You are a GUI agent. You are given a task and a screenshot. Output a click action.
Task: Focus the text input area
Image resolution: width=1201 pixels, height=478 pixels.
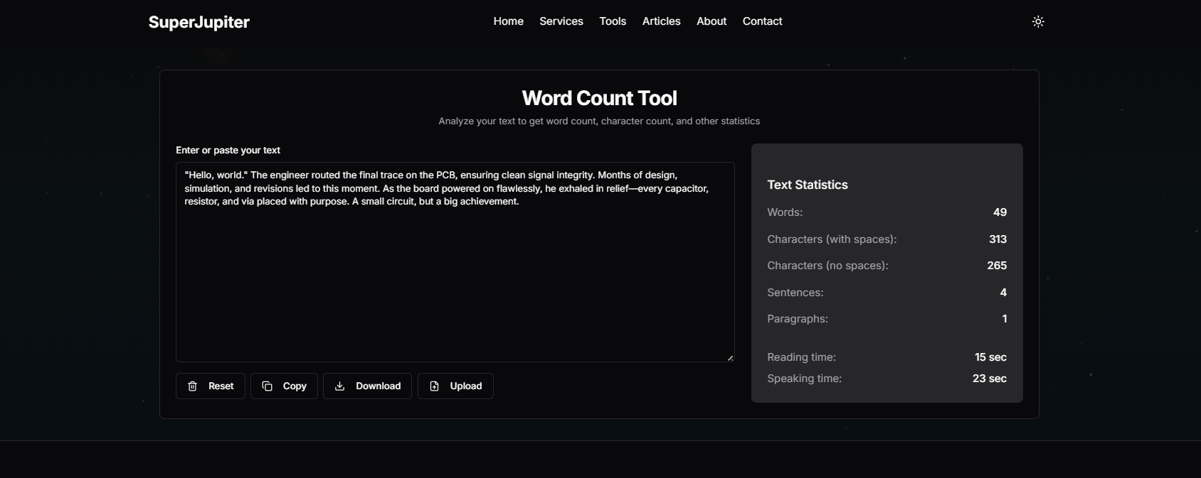pyautogui.click(x=455, y=262)
